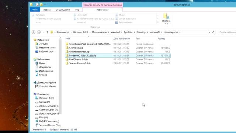This screenshot has width=236, height=133.
Task: Select the GreenScreenPack-converted folder icon
Action: click(67, 44)
